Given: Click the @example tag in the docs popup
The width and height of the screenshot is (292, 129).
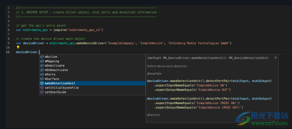Looking at the screenshot, I should [154, 73].
